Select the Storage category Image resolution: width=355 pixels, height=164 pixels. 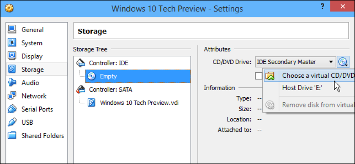(x=37, y=69)
